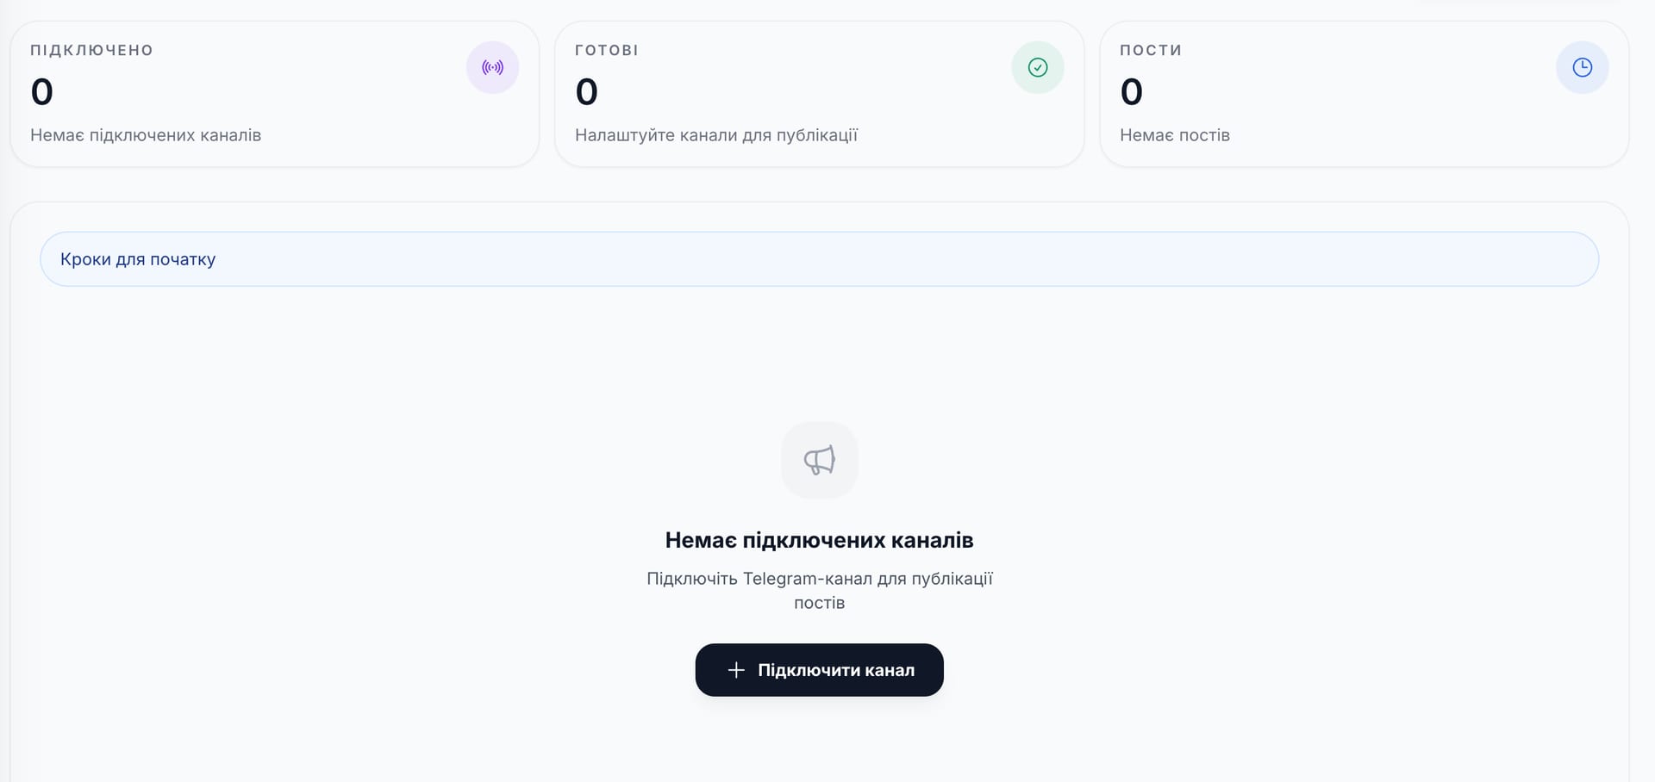Expand the Кроки для початку section
Screen dimensions: 1655x782
click(x=820, y=259)
